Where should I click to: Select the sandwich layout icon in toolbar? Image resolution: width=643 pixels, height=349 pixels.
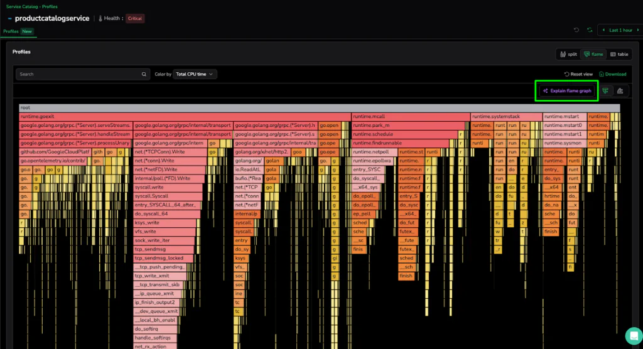coord(620,91)
